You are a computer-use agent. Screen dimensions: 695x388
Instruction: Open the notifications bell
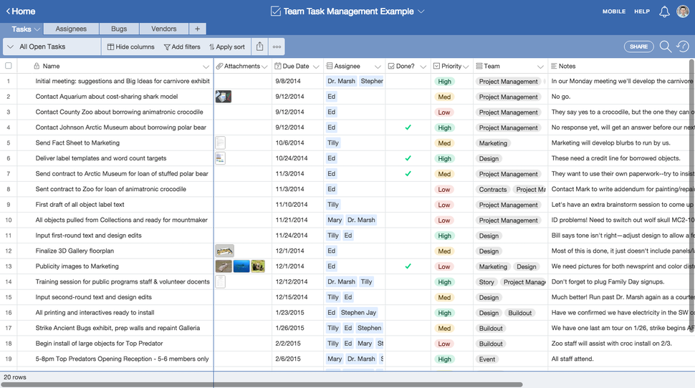pyautogui.click(x=664, y=11)
